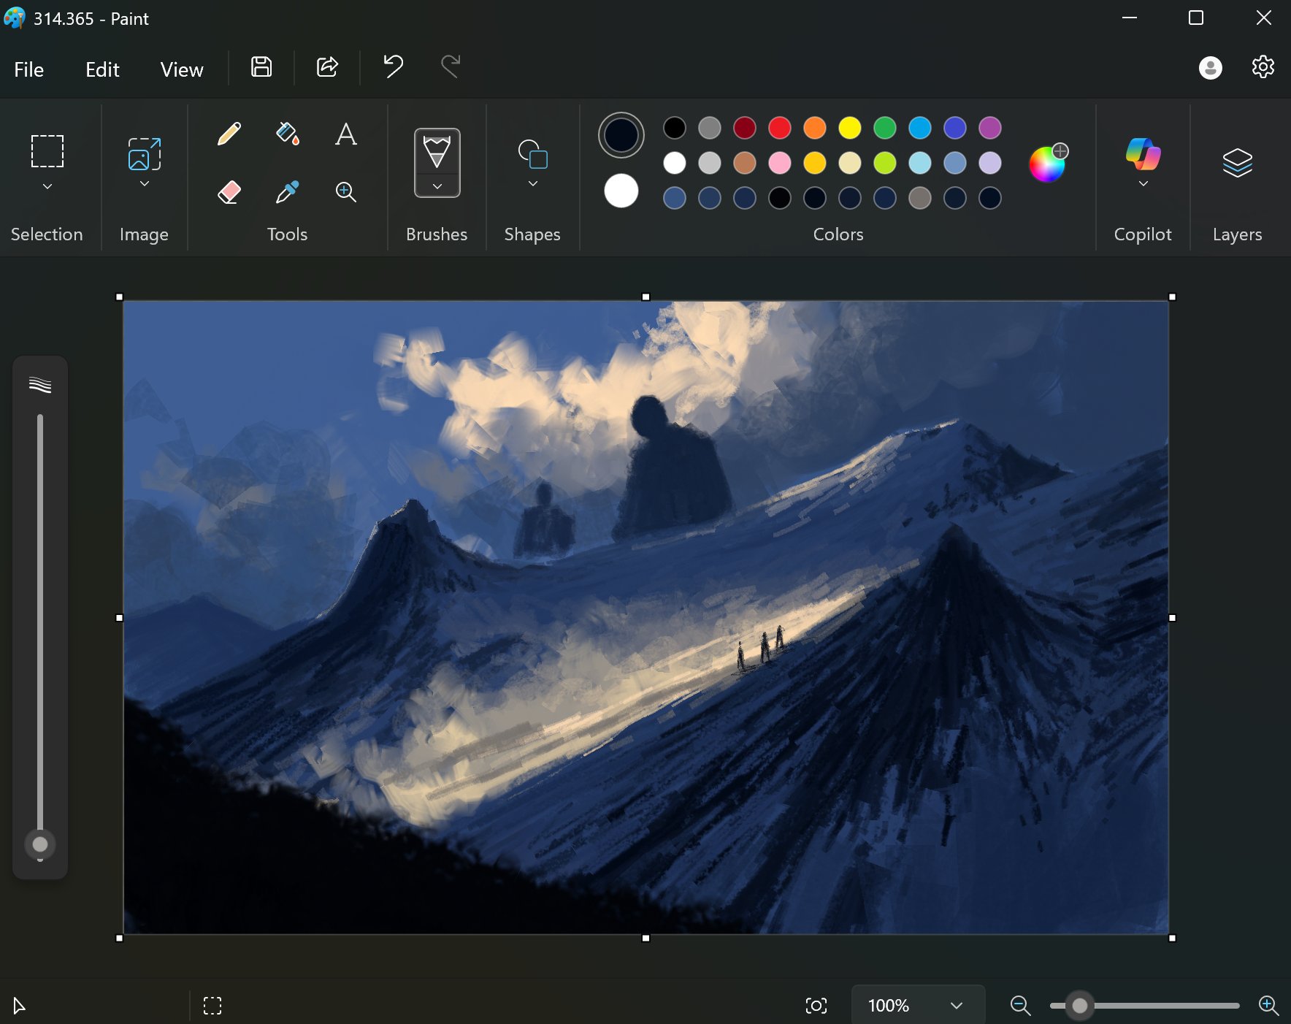Choose the lime green color swatch
Screen dimensions: 1291x1024
click(x=885, y=163)
